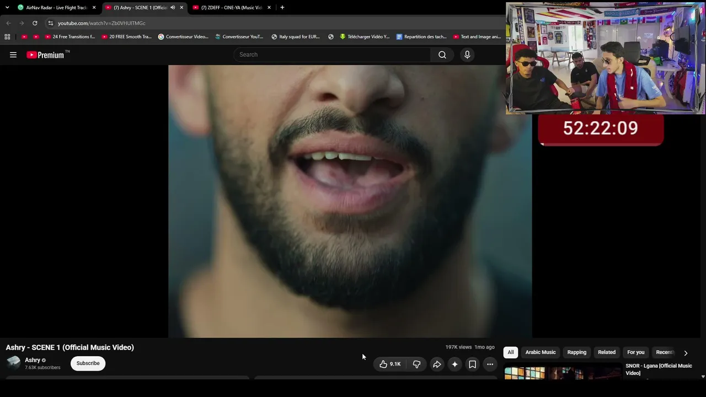Image resolution: width=706 pixels, height=397 pixels.
Task: Open the sparkle Ask AI button
Action: click(x=454, y=364)
